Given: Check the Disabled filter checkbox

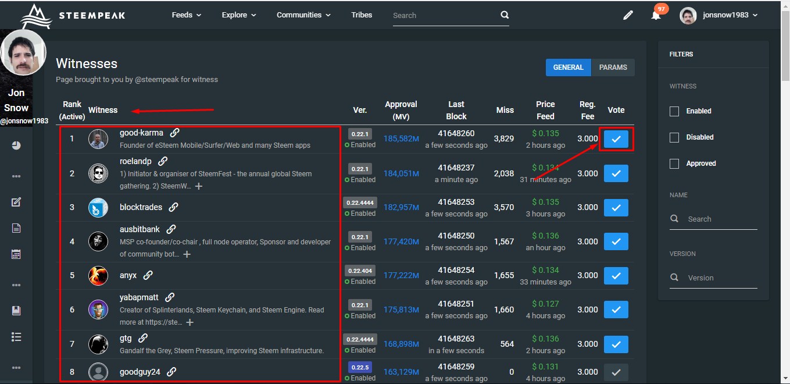Looking at the screenshot, I should (x=674, y=137).
